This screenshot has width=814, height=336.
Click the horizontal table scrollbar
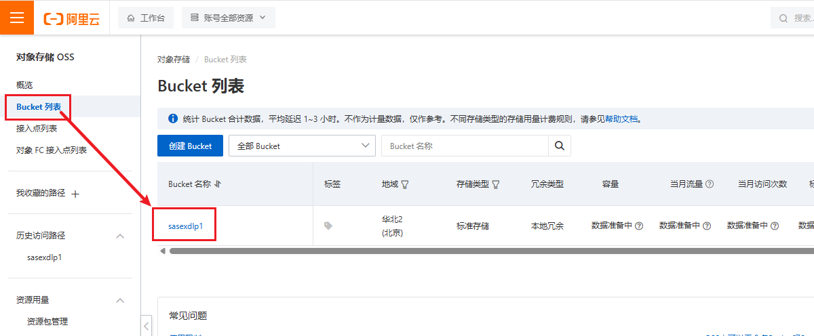(475, 251)
